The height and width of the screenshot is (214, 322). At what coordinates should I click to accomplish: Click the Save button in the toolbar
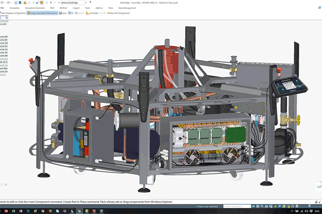(x=63, y=13)
